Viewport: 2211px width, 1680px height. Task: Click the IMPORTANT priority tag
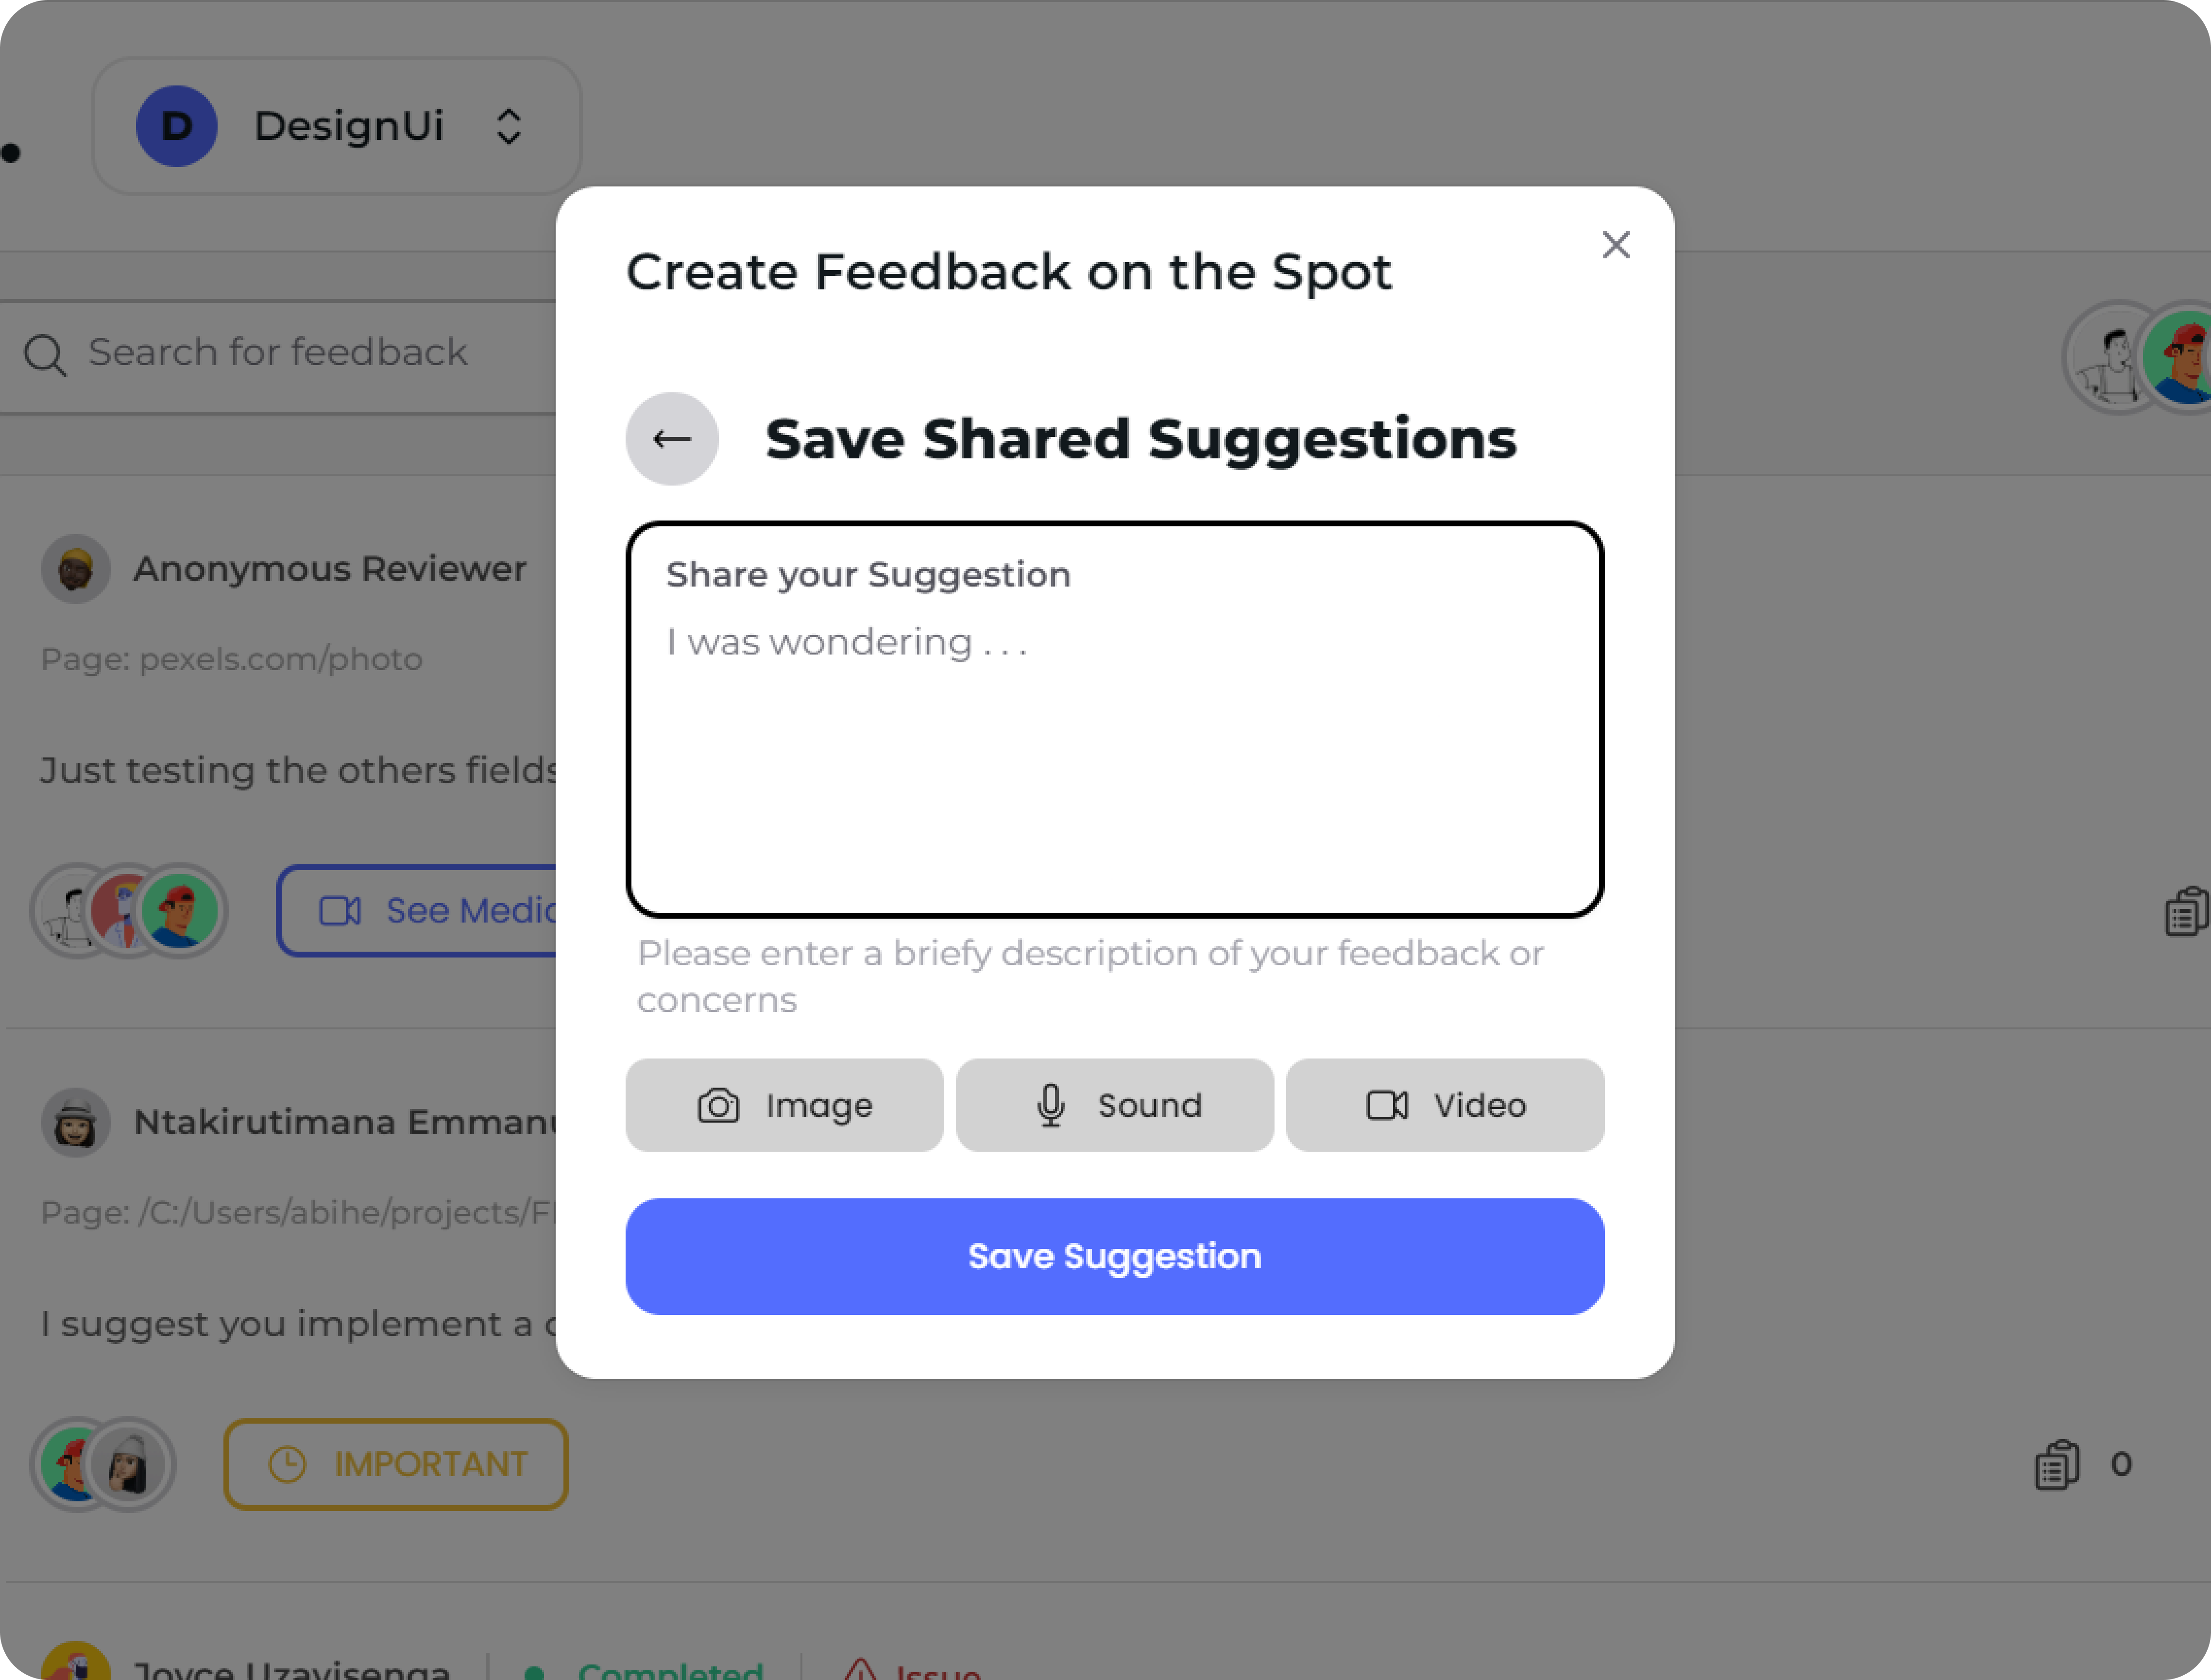tap(396, 1464)
